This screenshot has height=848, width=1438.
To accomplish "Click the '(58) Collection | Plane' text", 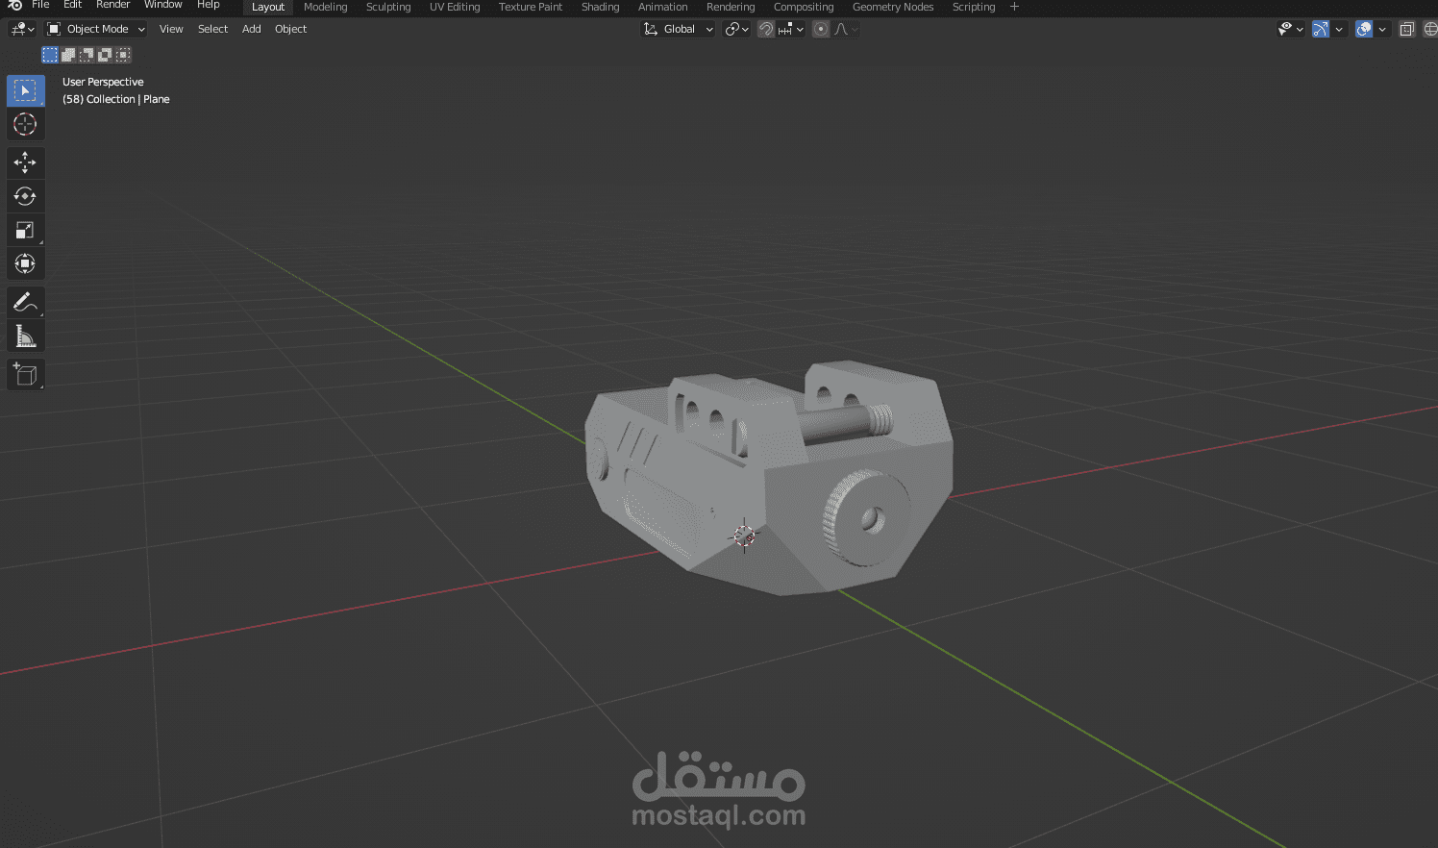I will pyautogui.click(x=116, y=99).
